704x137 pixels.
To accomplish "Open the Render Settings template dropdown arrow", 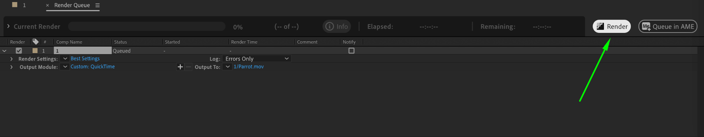I will [65, 59].
